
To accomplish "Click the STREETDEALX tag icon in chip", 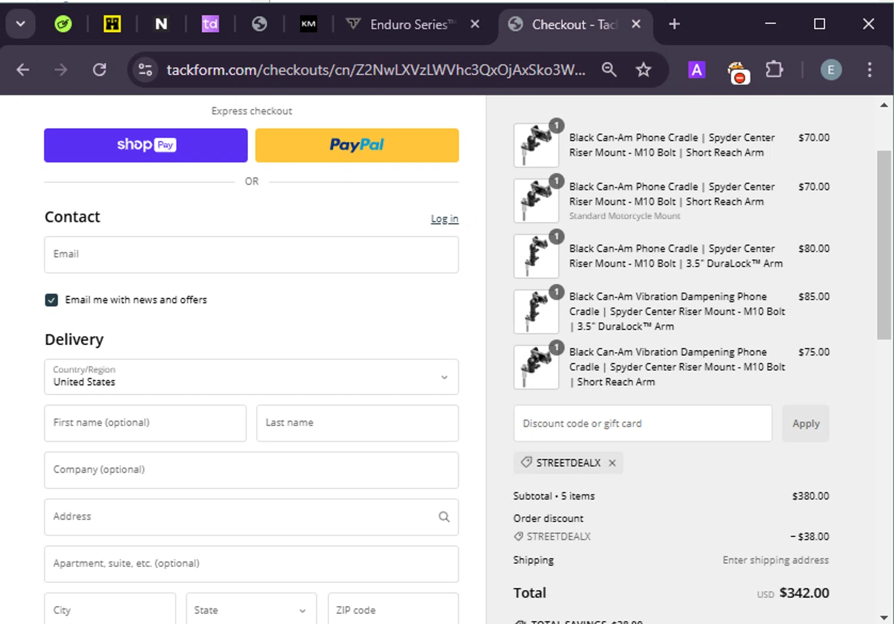I will (x=526, y=462).
